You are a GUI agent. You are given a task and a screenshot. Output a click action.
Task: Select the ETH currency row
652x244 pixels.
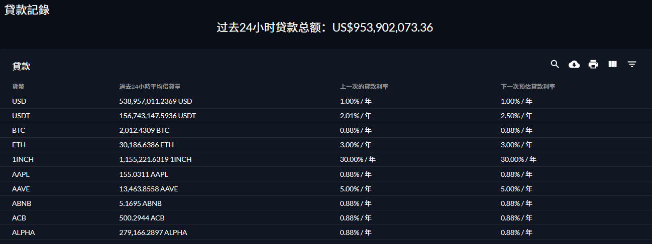point(326,145)
